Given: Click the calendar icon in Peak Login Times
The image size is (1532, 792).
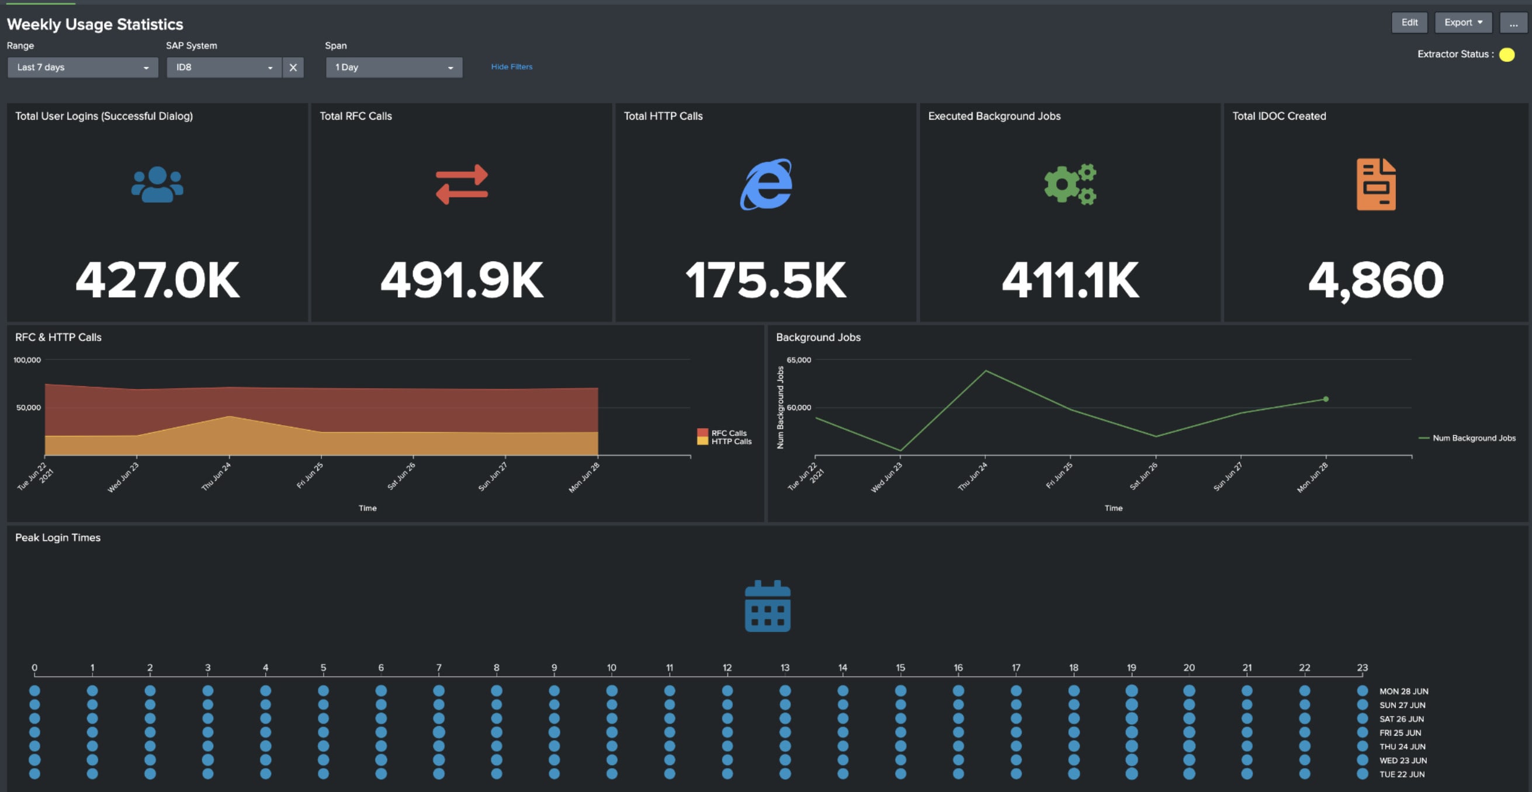Looking at the screenshot, I should 767,606.
